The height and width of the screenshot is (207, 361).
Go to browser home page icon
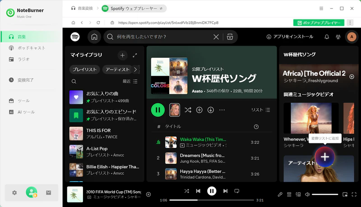click(73, 23)
